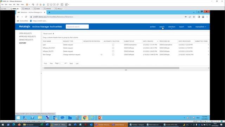Toggle the browser side panel icon
The height and width of the screenshot is (127, 225).
coord(199,17)
